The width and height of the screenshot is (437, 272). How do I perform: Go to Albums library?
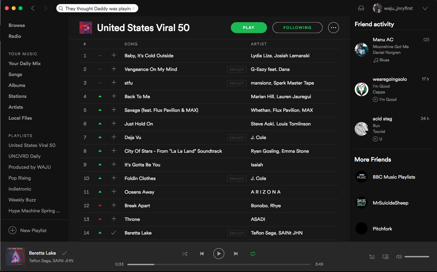point(17,85)
